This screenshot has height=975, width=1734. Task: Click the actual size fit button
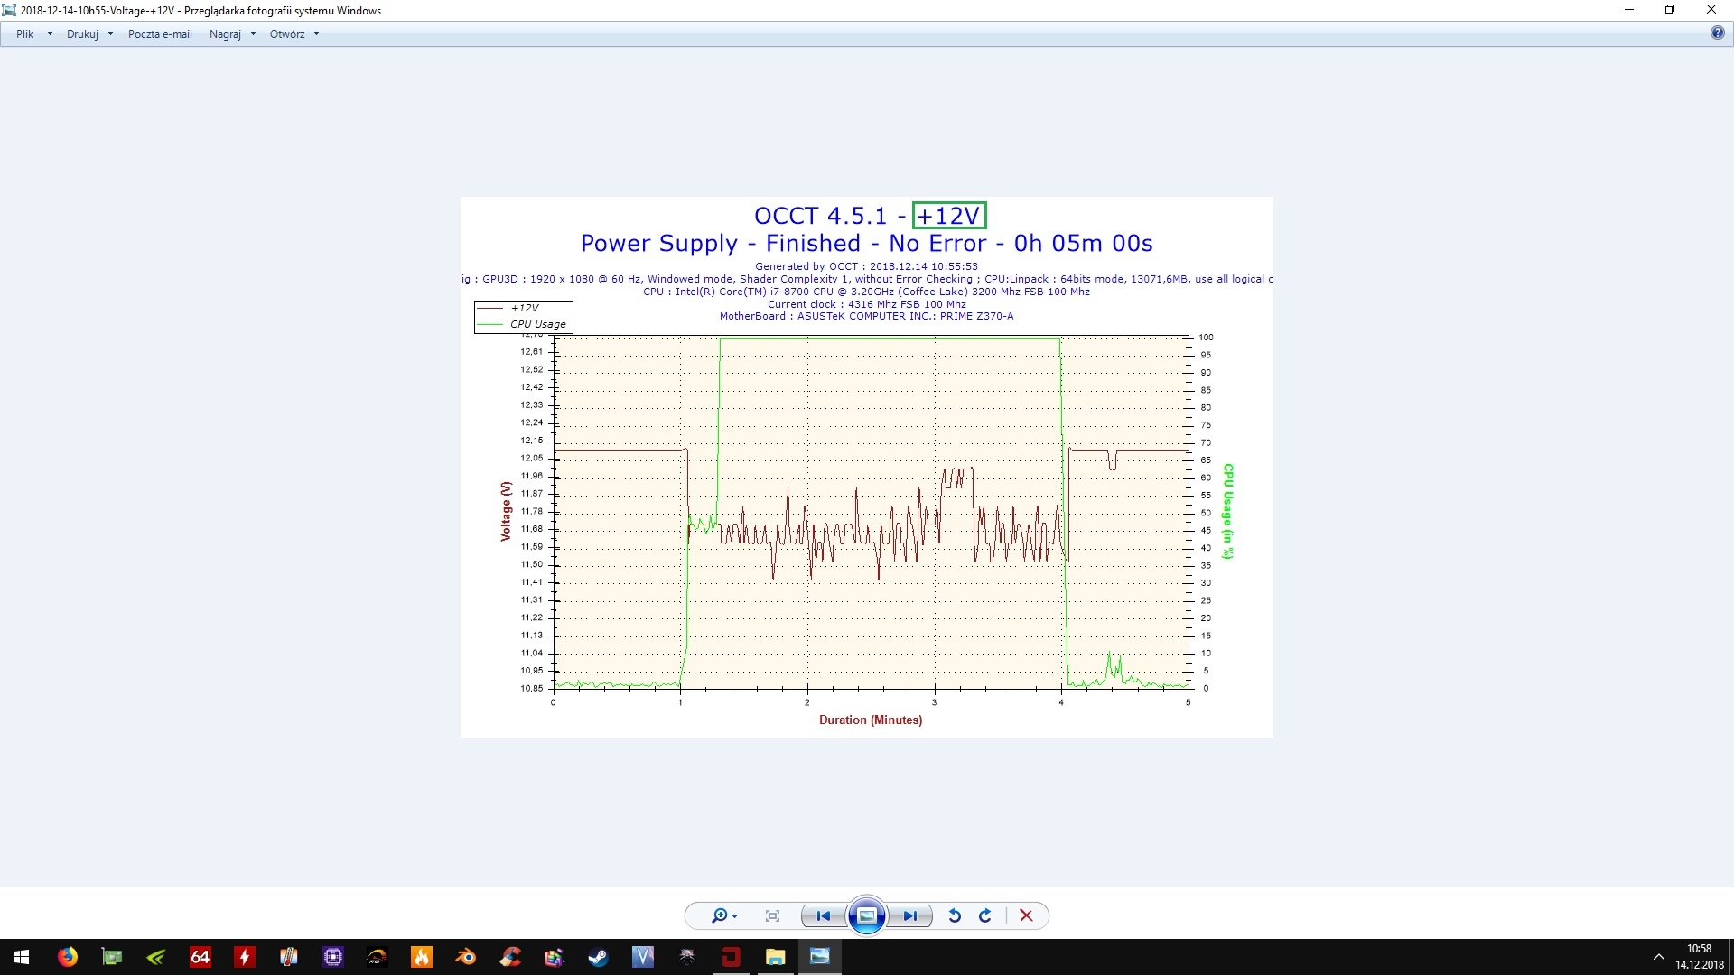[x=772, y=915]
